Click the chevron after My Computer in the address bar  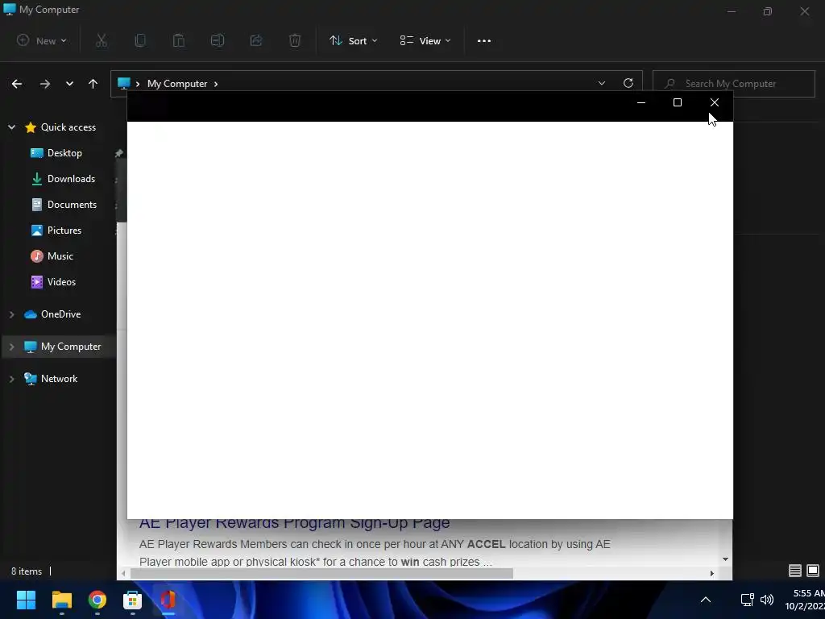pyautogui.click(x=216, y=84)
